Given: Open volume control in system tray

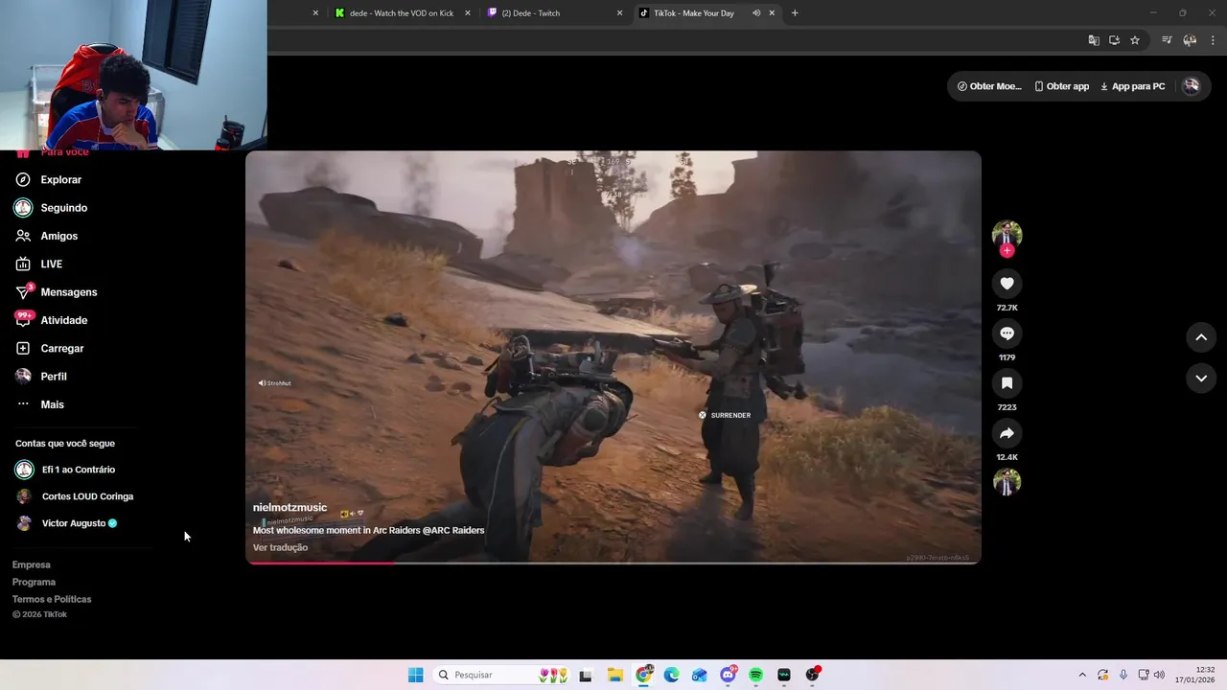Looking at the screenshot, I should [1159, 675].
